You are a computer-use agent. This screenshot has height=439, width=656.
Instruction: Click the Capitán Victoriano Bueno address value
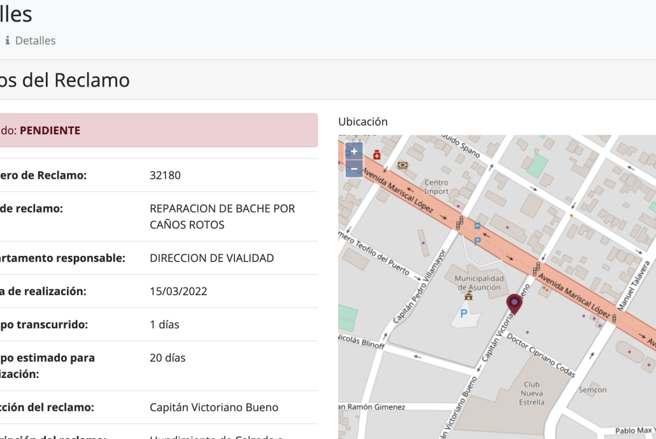coord(213,407)
